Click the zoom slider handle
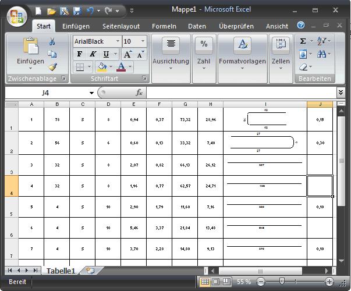351x291 pixels. point(282,281)
